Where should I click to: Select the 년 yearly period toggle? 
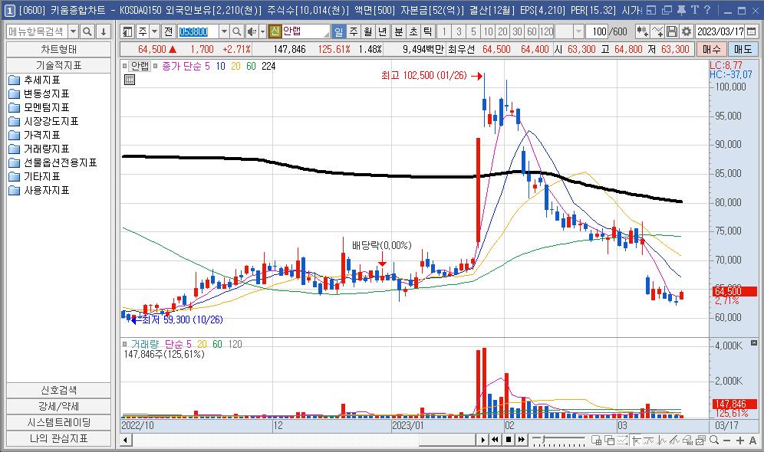click(383, 31)
